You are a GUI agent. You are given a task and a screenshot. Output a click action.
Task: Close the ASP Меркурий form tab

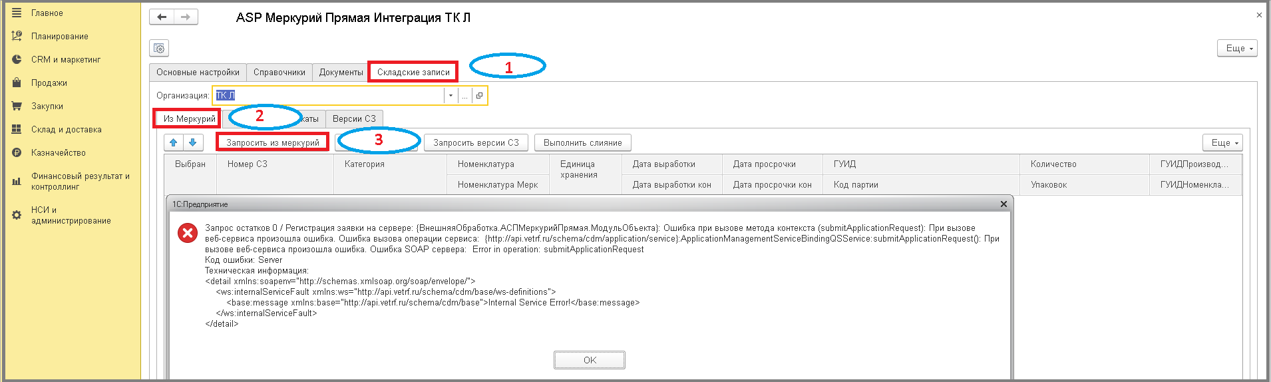(1259, 15)
